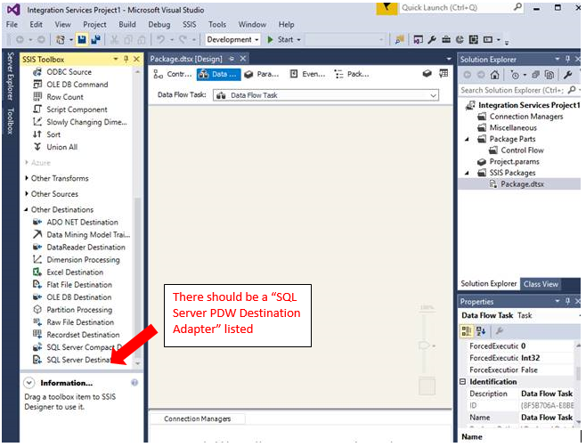
Task: Select Slowly Changing Dimension transform
Action: tap(86, 122)
